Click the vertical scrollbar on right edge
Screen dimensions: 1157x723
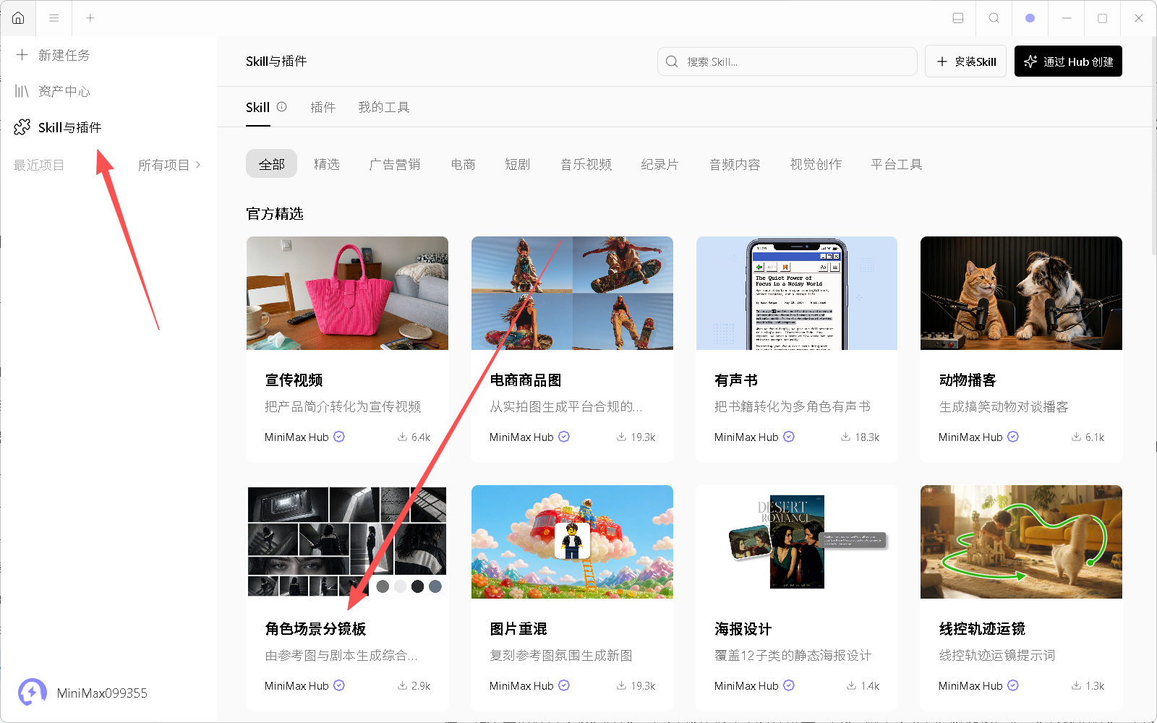pos(1153,145)
